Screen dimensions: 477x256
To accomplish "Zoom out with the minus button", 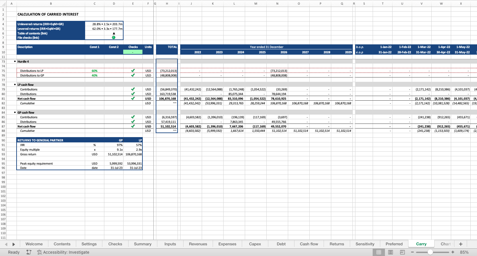I will point(412,252).
